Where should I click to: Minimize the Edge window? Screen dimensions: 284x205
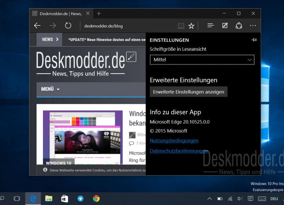pyautogui.click(x=224, y=13)
